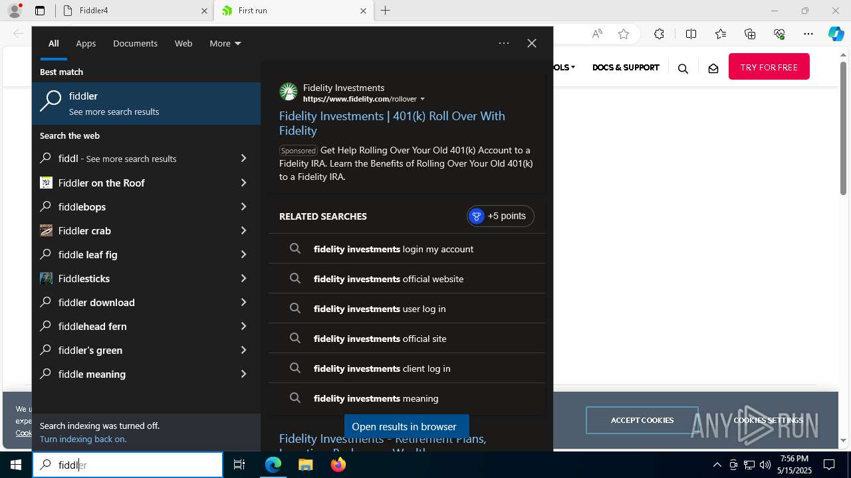Search fidelity investments meaning
851x478 pixels.
407,398
